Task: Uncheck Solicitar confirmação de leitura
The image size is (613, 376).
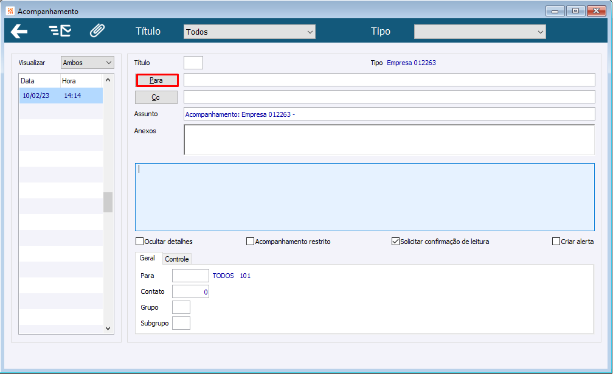Action: (x=395, y=242)
